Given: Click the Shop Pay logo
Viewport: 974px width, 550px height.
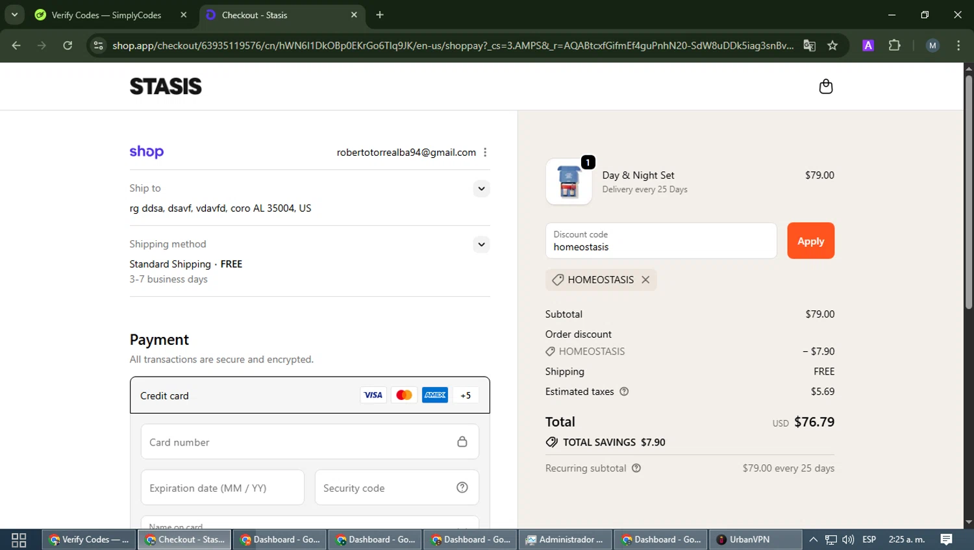Looking at the screenshot, I should [147, 152].
